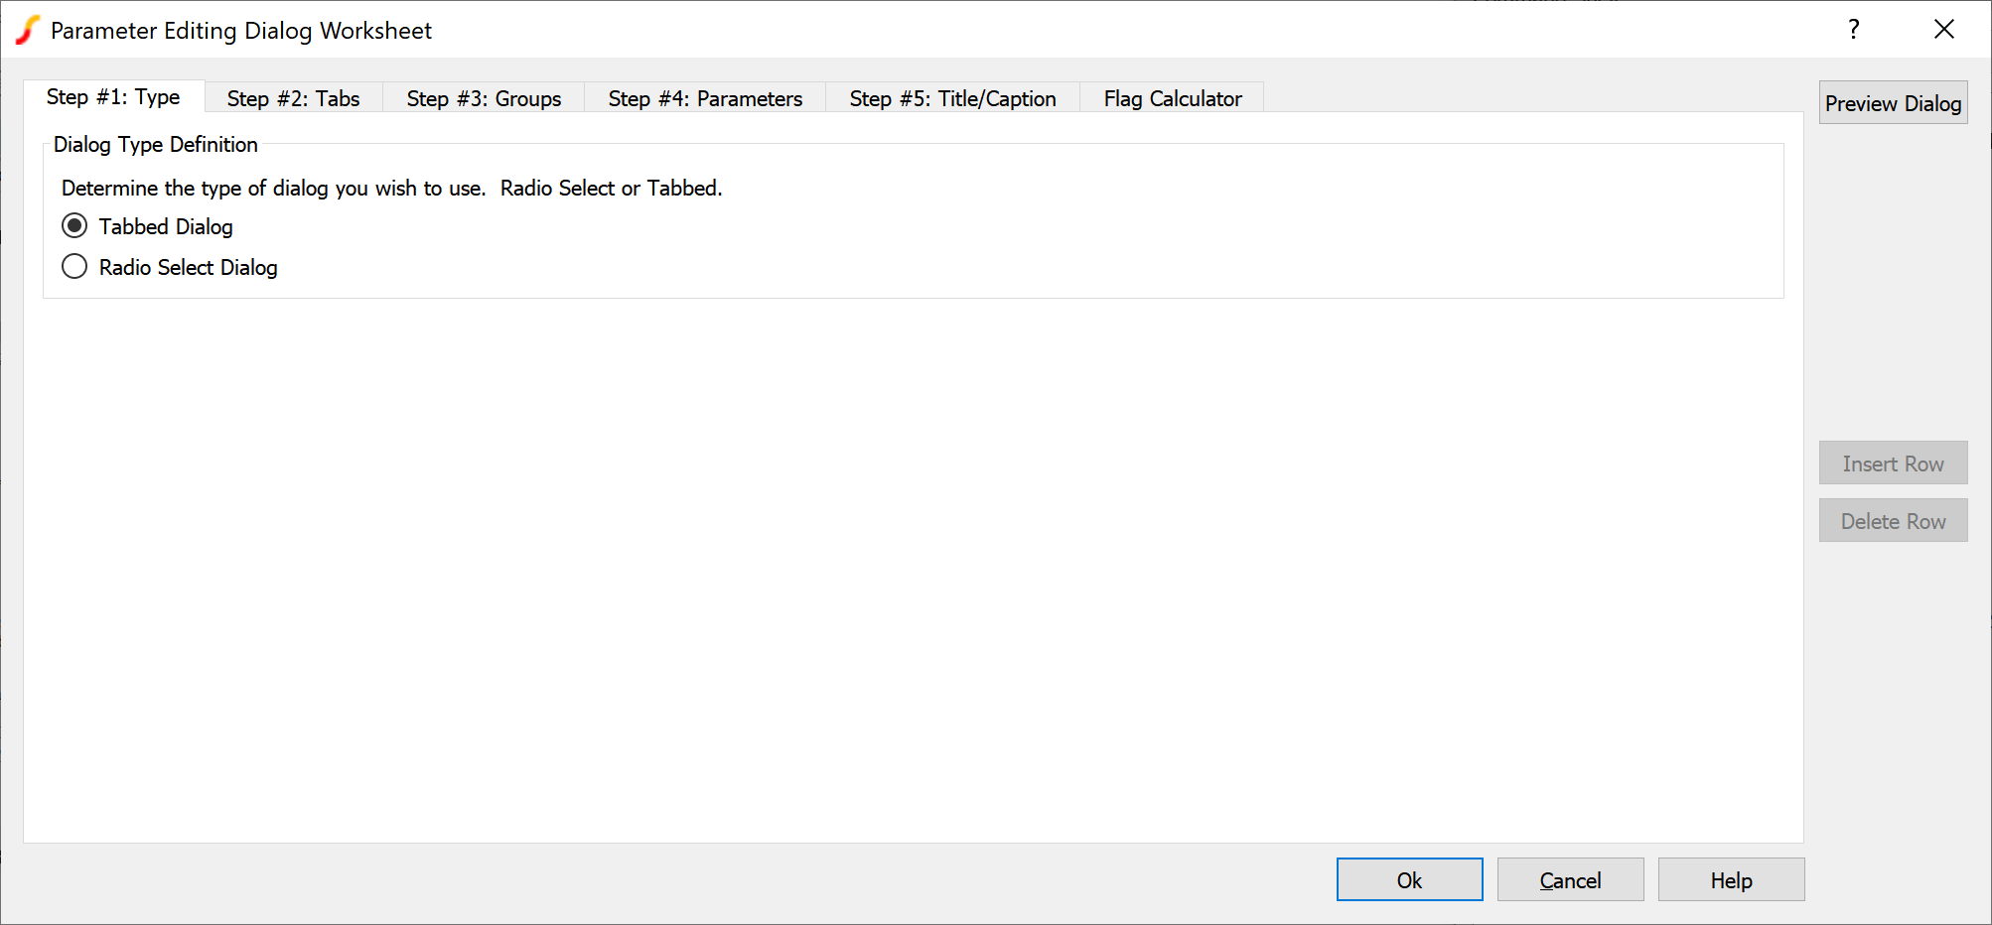
Task: Click the question mark help icon
Action: pos(1853,30)
